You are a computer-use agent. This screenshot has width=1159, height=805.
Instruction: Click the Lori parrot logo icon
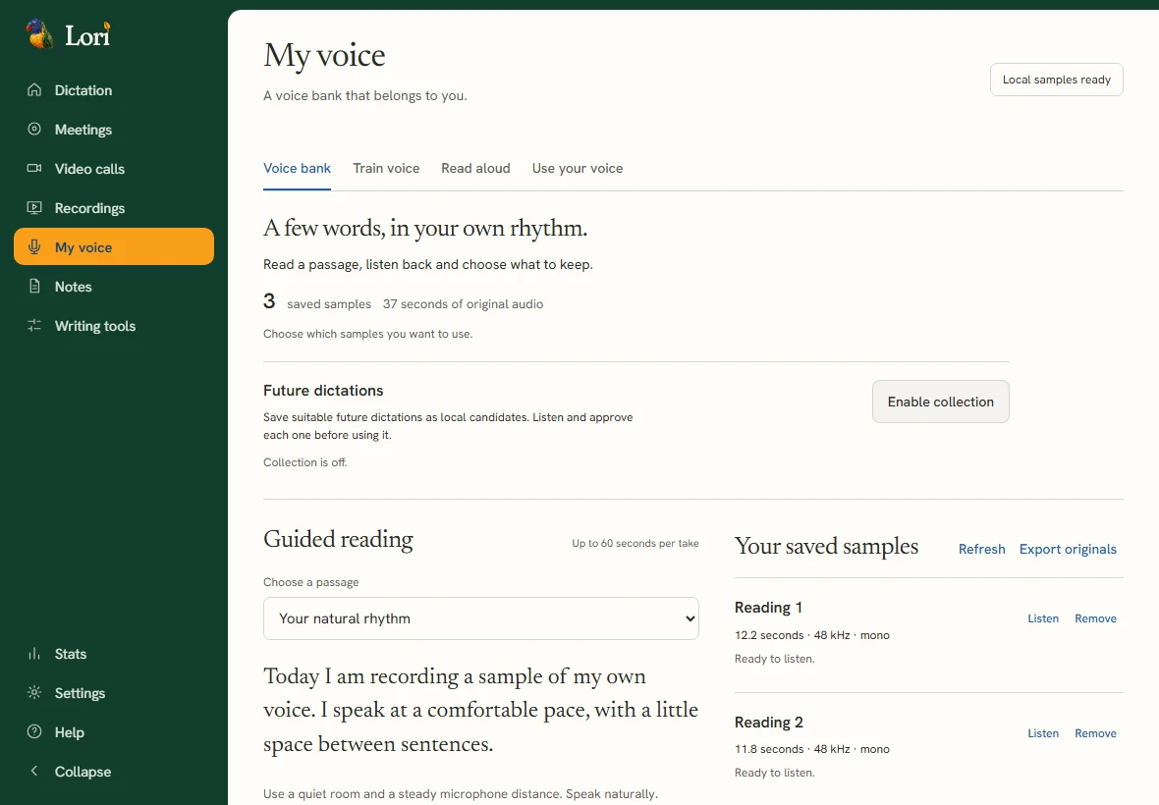(39, 34)
